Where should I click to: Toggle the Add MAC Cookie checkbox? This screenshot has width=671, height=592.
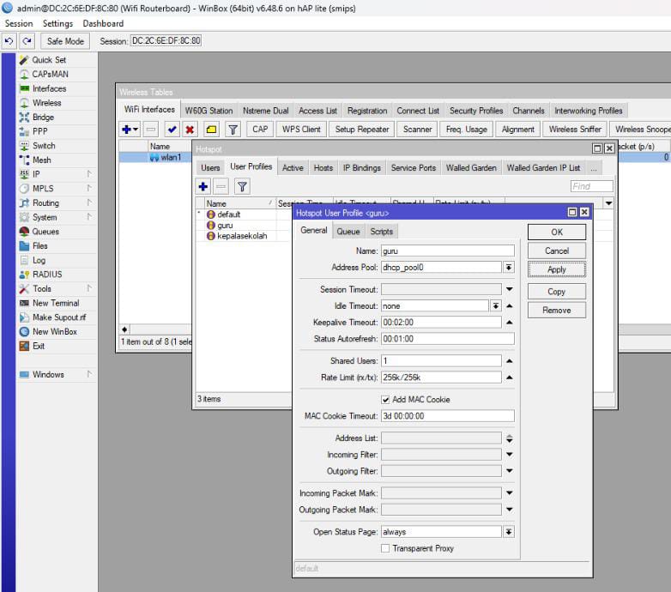tap(385, 400)
